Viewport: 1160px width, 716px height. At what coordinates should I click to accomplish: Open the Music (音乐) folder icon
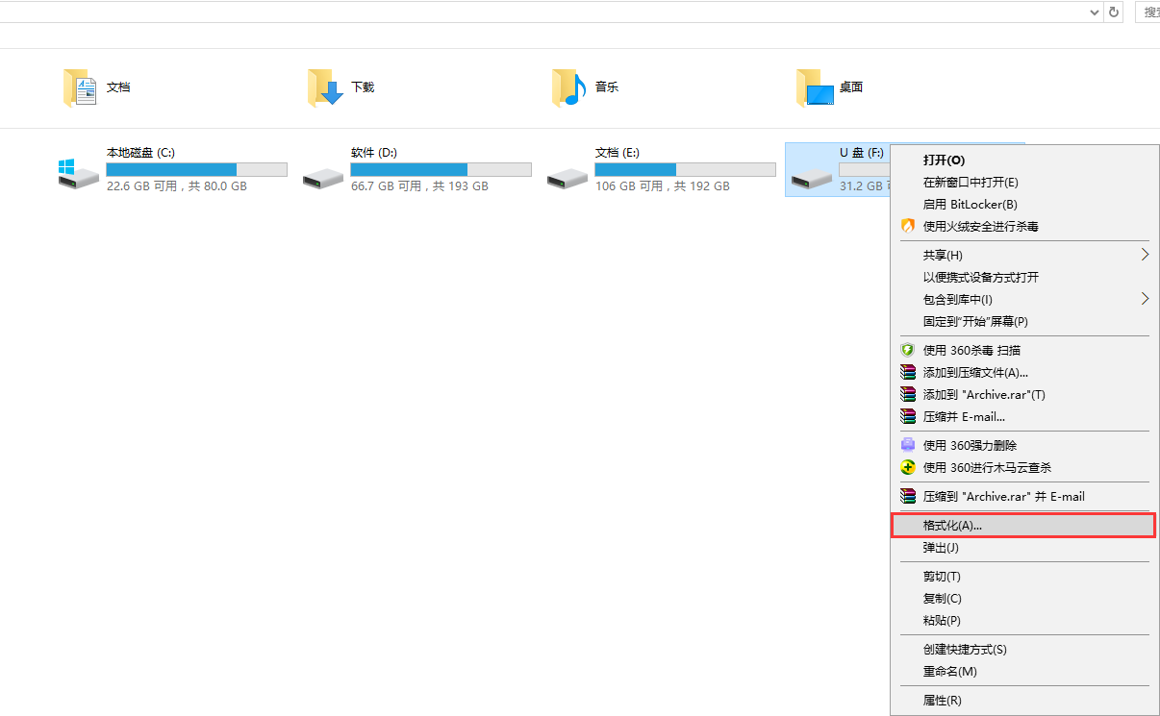pyautogui.click(x=569, y=87)
